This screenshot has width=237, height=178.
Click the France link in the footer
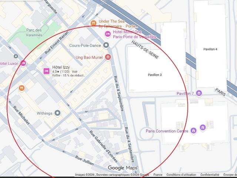tap(158, 175)
